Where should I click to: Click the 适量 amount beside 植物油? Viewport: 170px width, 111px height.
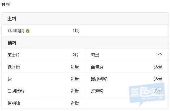(75, 103)
